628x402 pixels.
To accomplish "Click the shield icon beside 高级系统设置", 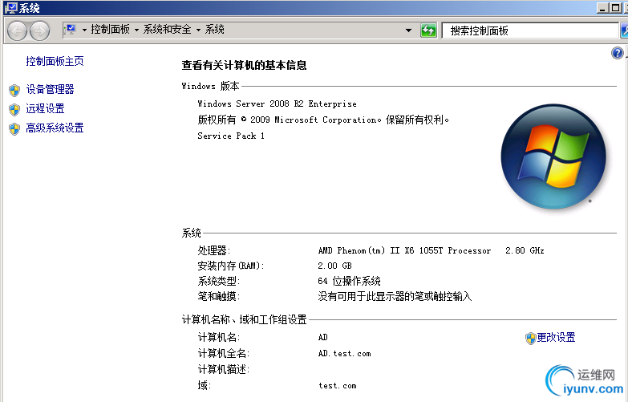I will [x=14, y=128].
